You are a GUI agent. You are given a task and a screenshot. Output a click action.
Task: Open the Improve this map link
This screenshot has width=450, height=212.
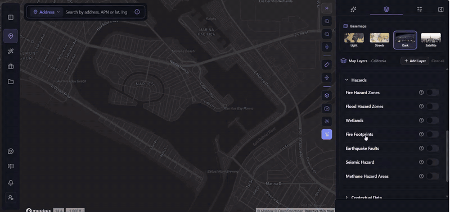tap(319, 211)
